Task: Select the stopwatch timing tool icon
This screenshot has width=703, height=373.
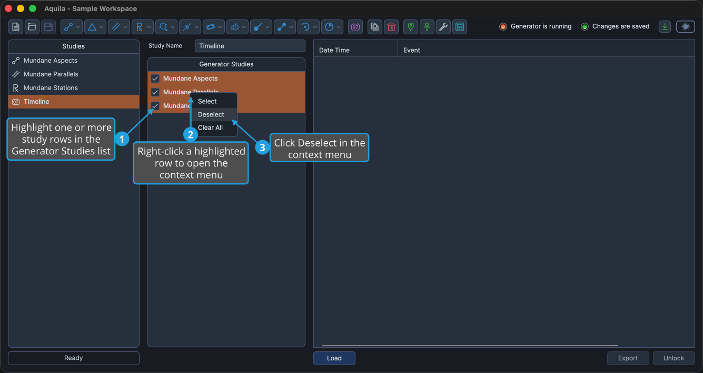Action: tap(234, 27)
